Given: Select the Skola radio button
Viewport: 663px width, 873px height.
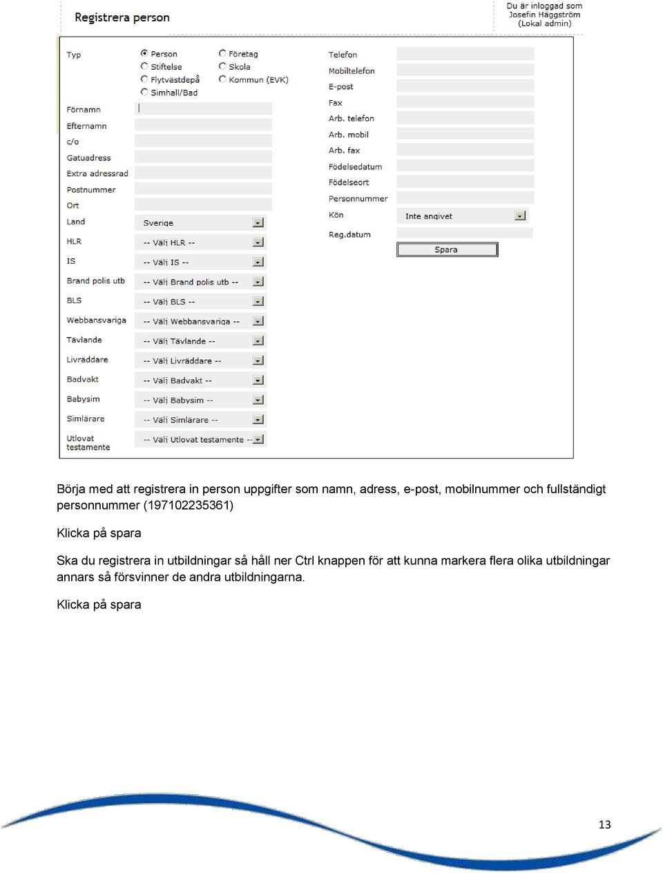Looking at the screenshot, I should pyautogui.click(x=222, y=66).
